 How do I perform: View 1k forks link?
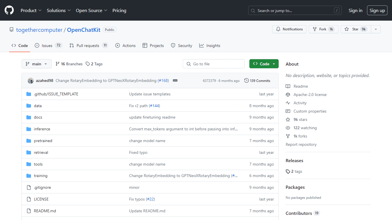pos(296,136)
